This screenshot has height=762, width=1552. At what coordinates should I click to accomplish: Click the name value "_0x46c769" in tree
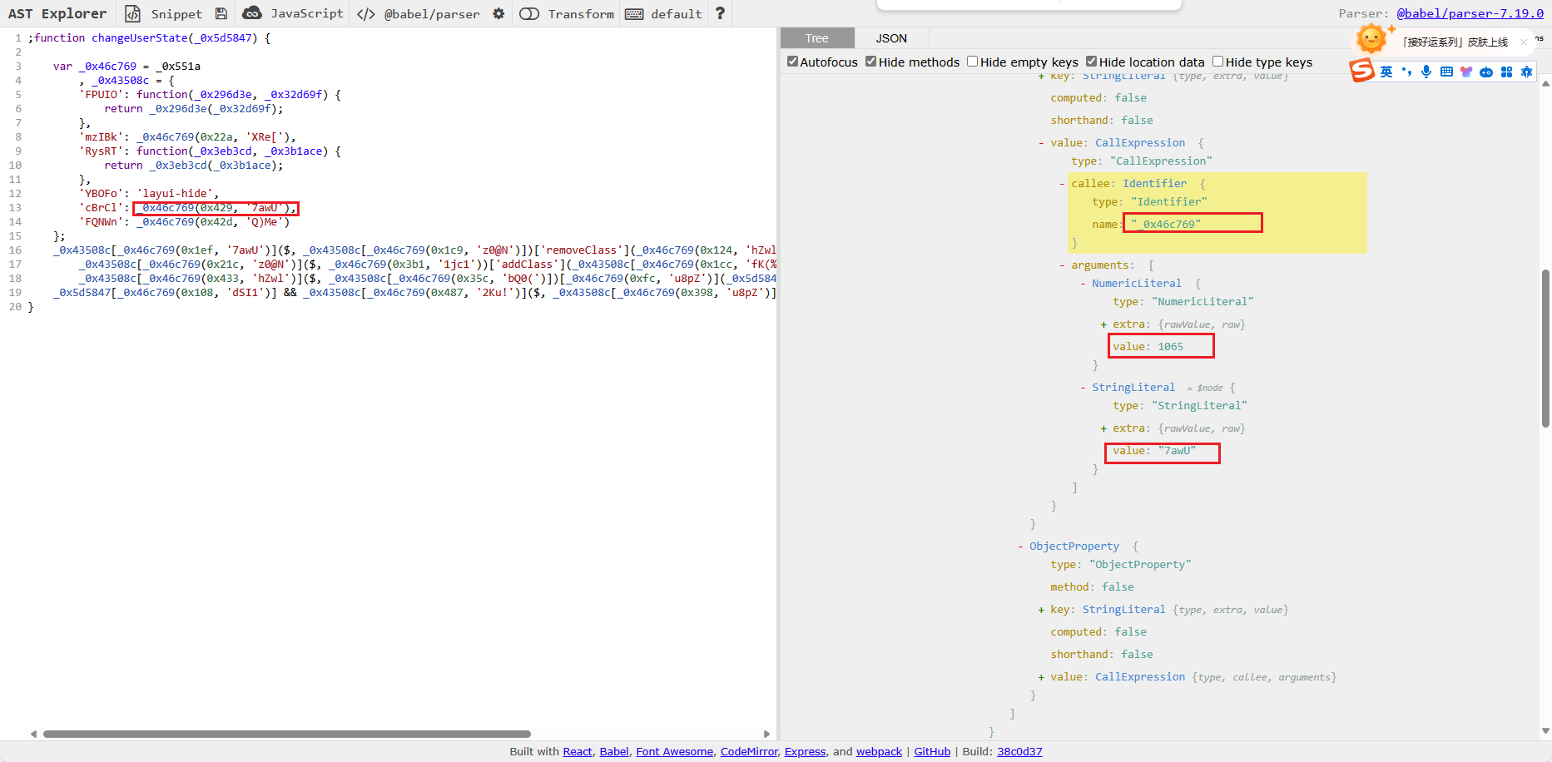(x=1166, y=224)
